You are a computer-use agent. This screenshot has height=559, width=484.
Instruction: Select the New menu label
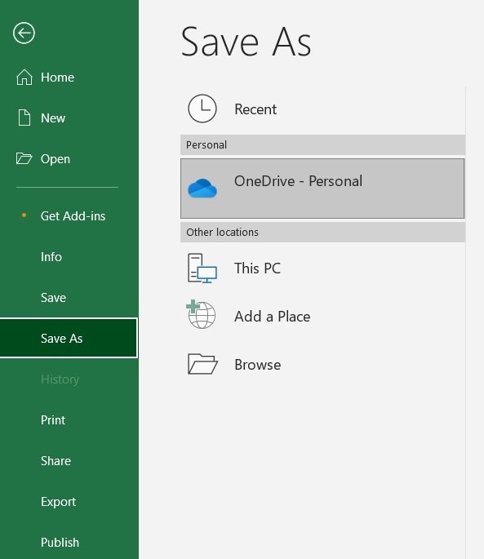click(53, 118)
